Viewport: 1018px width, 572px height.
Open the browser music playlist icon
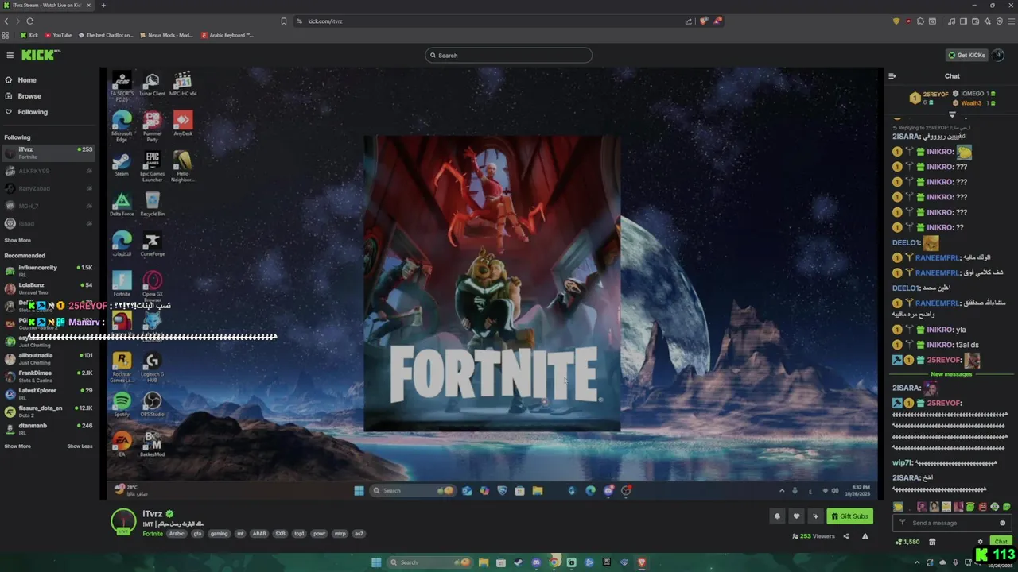[x=951, y=21]
